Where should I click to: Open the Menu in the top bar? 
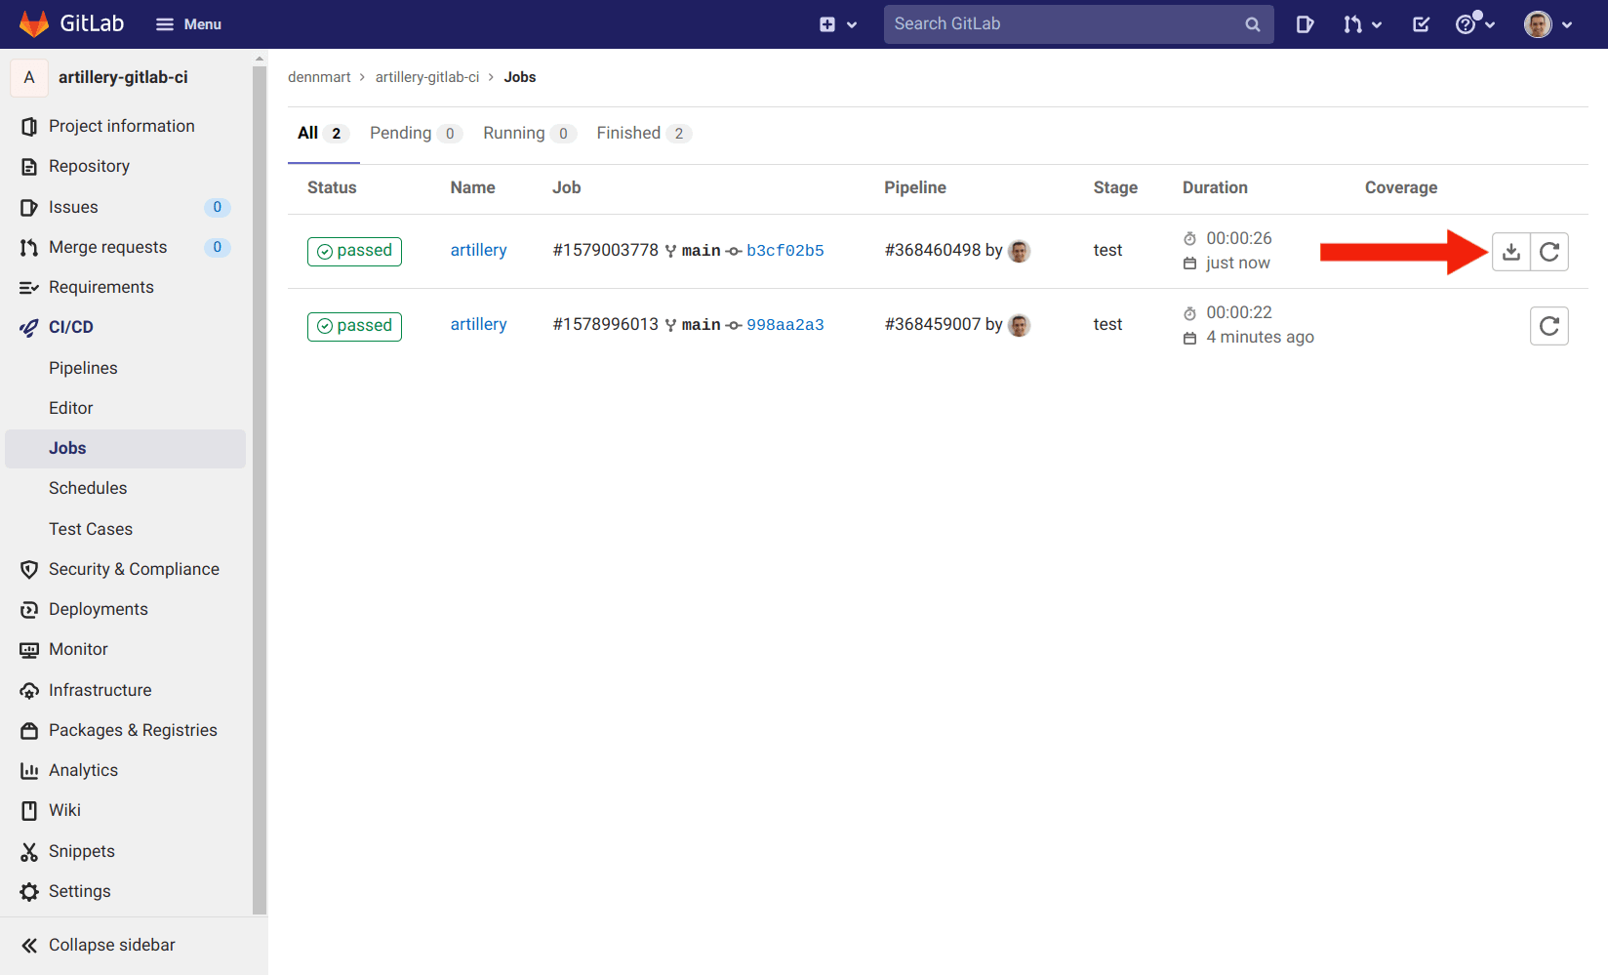pyautogui.click(x=188, y=23)
